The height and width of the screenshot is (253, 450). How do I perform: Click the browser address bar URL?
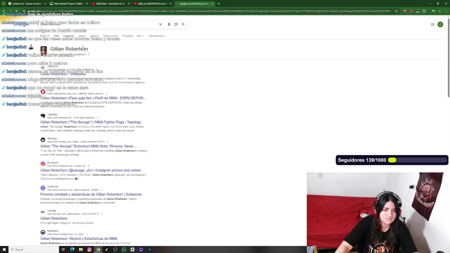(209, 11)
